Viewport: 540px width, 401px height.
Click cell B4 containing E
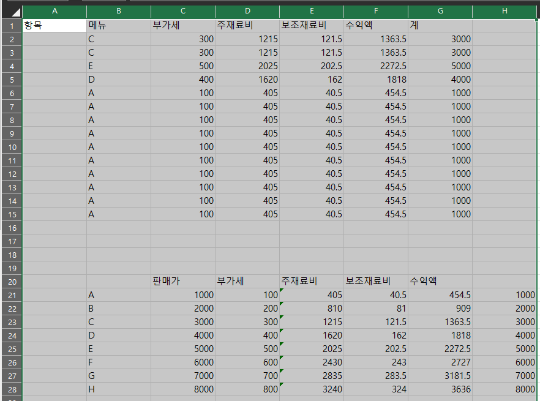coord(119,66)
